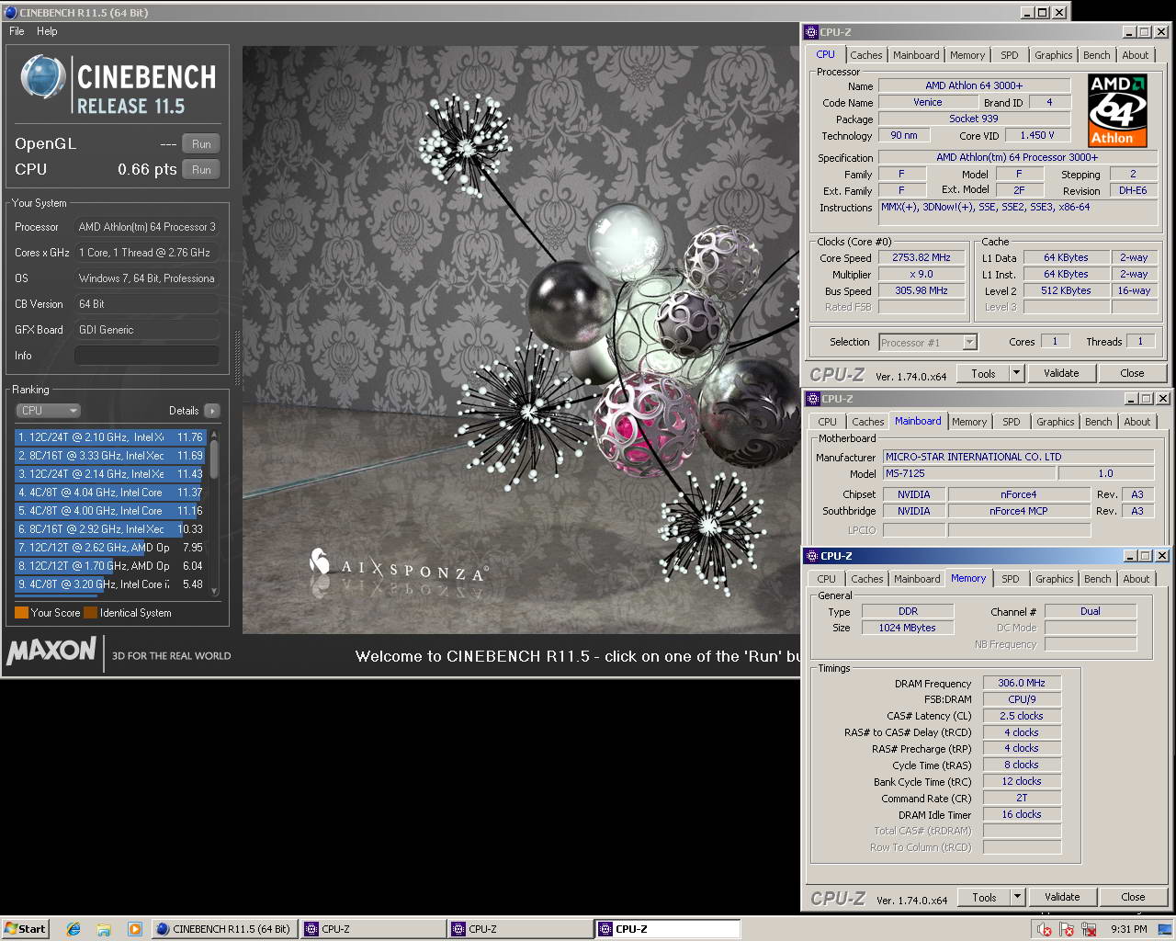This screenshot has width=1176, height=941.
Task: Click the CINEBENCH R11.5 taskbar button
Action: click(223, 929)
